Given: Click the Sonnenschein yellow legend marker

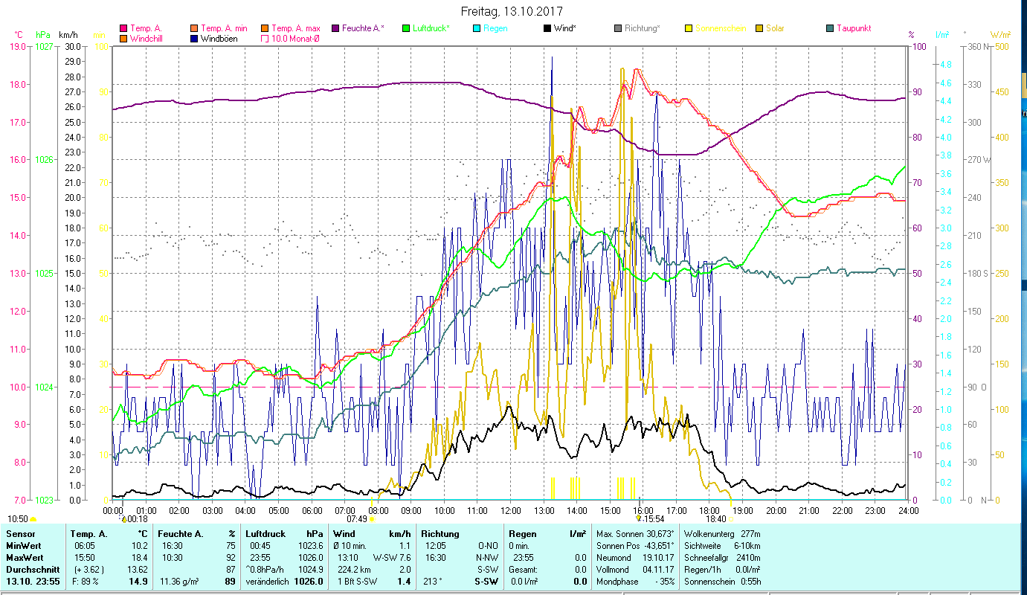Looking at the screenshot, I should pyautogui.click(x=689, y=28).
